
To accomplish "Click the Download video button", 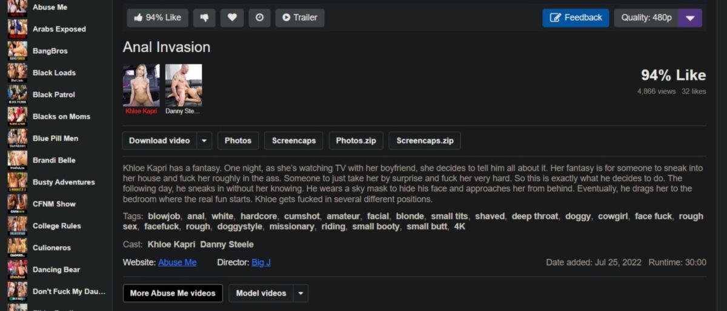I will [159, 140].
